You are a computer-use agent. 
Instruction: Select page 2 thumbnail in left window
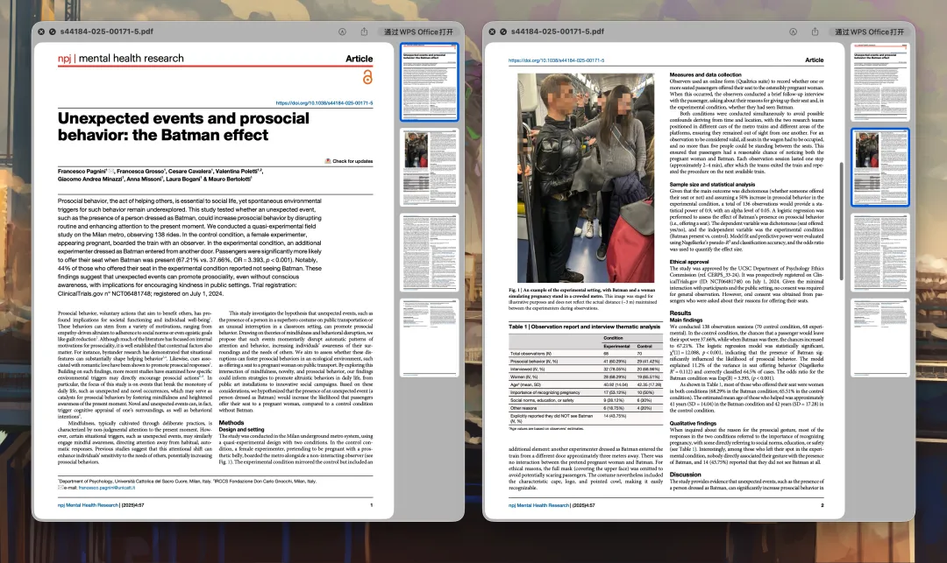[429, 167]
